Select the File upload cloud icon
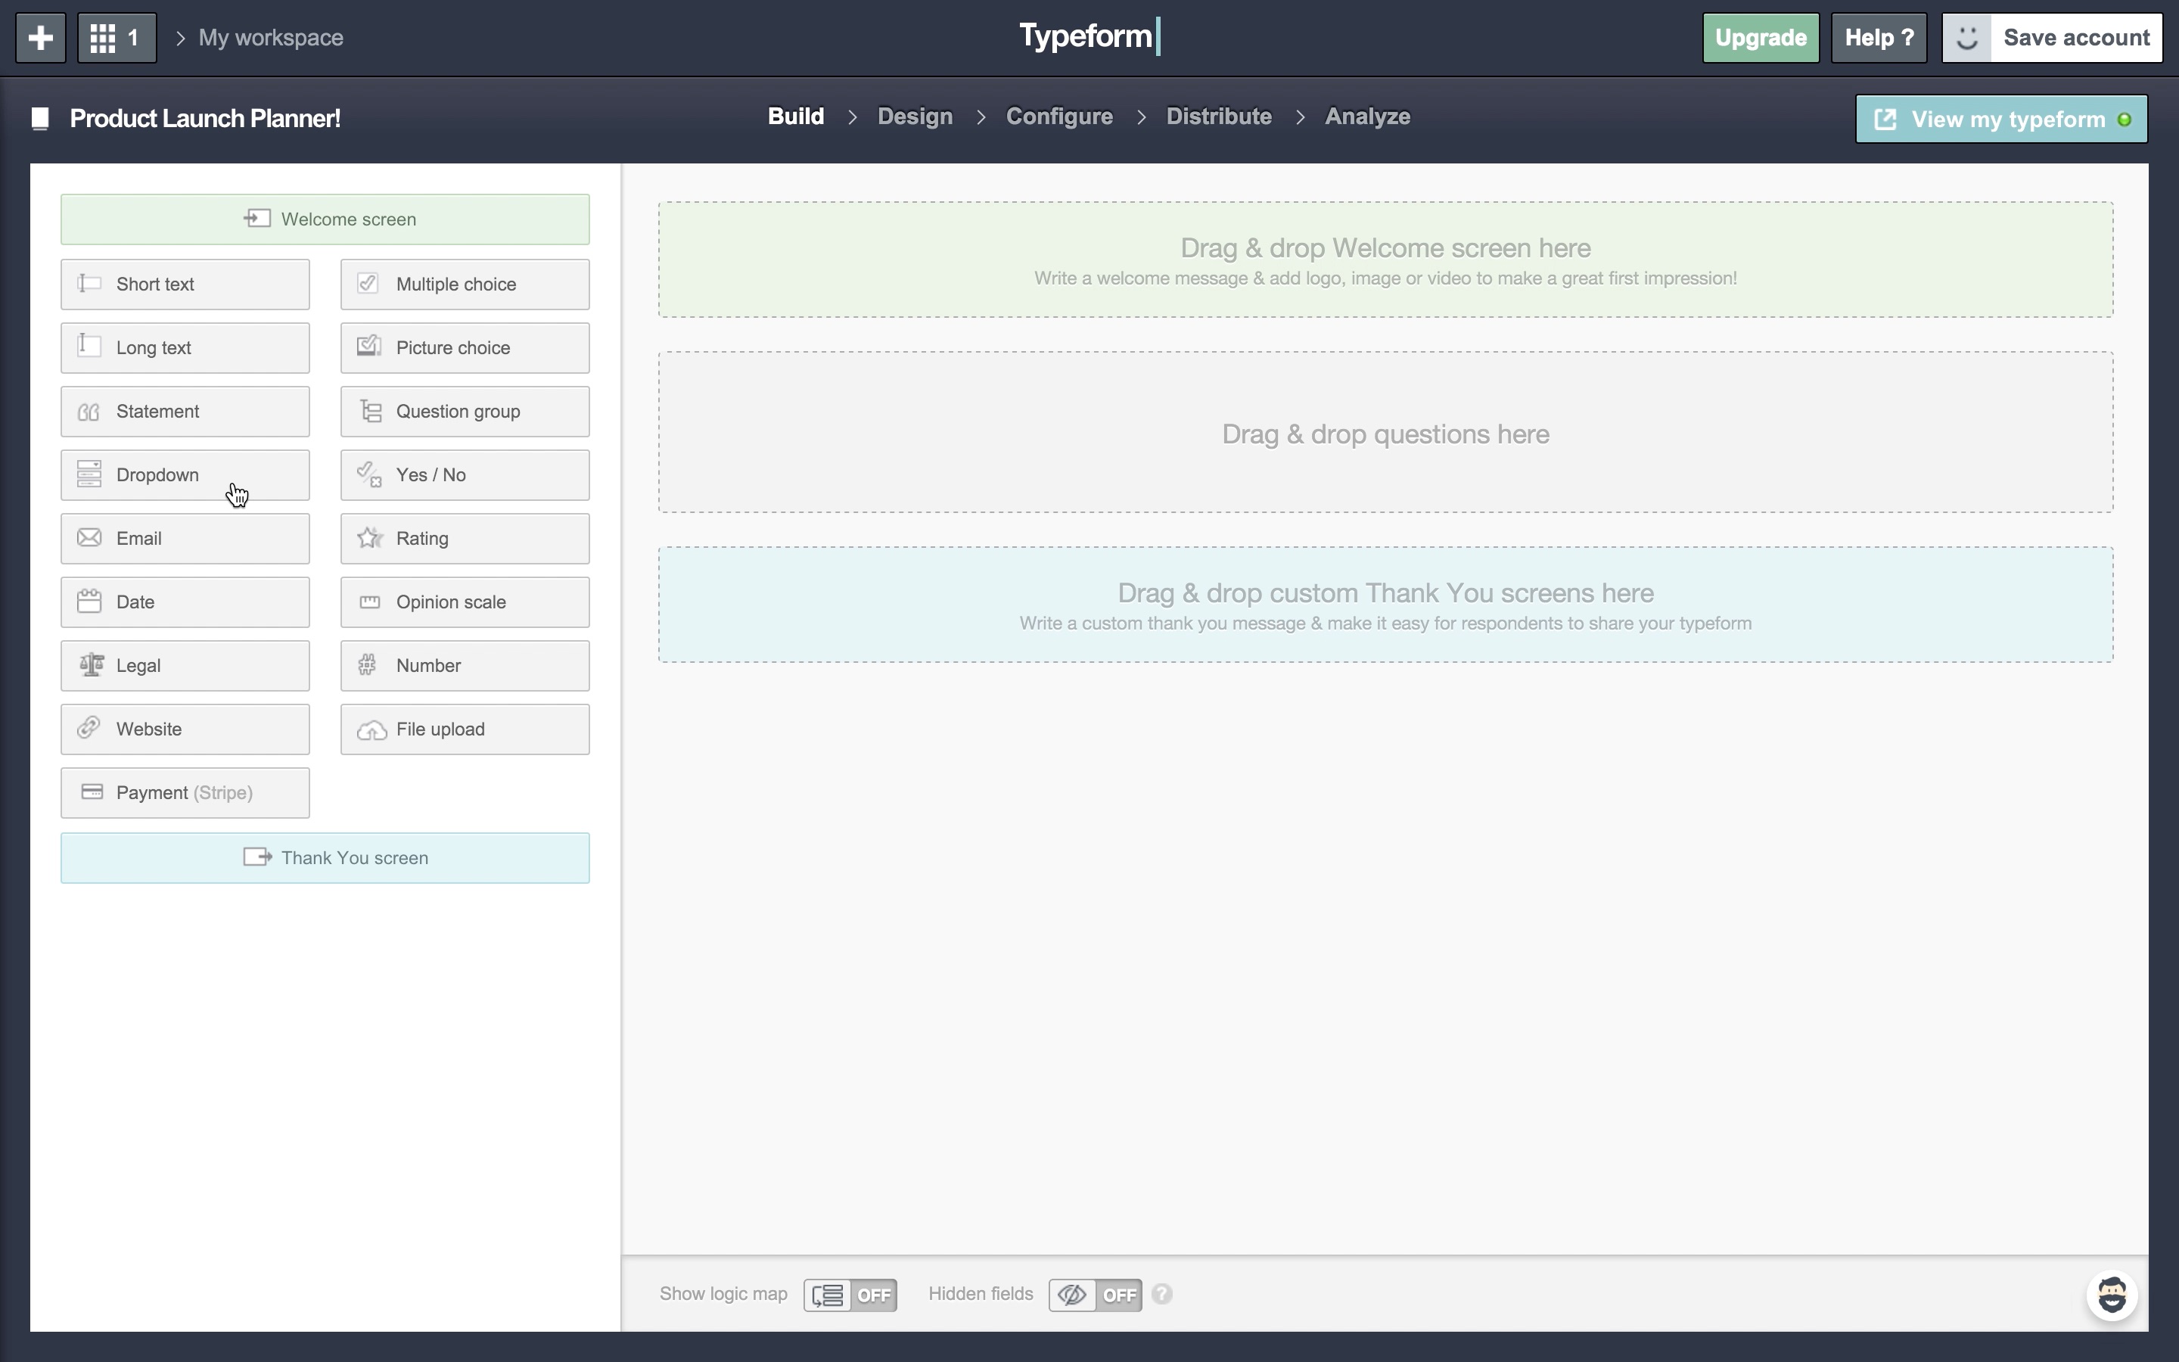This screenshot has height=1362, width=2179. click(372, 730)
